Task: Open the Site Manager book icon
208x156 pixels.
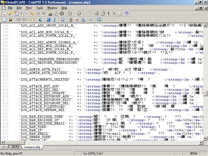Action: (5, 14)
